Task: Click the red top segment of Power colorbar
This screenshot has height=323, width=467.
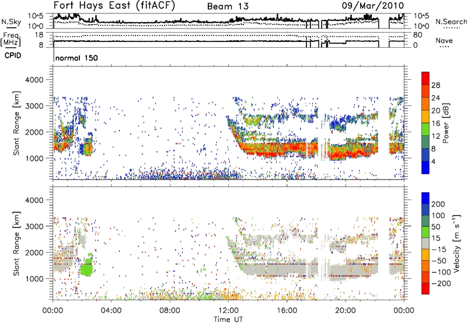Action: 426,78
